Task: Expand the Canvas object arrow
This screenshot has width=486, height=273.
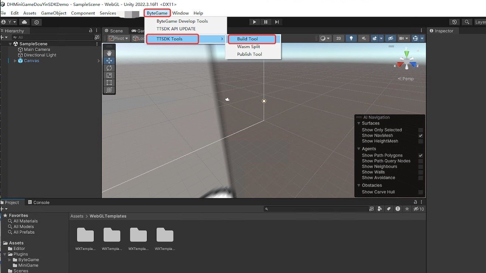Action: tap(15, 61)
